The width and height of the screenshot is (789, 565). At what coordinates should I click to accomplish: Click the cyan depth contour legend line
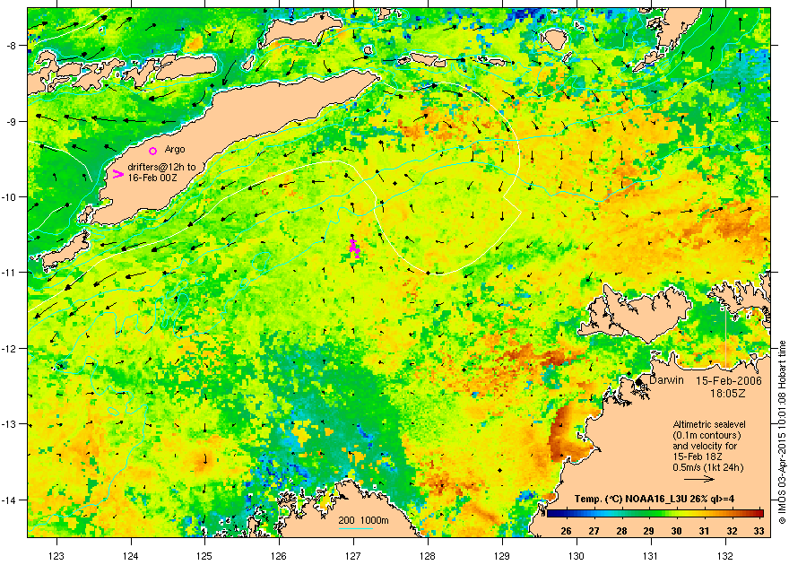(x=355, y=528)
